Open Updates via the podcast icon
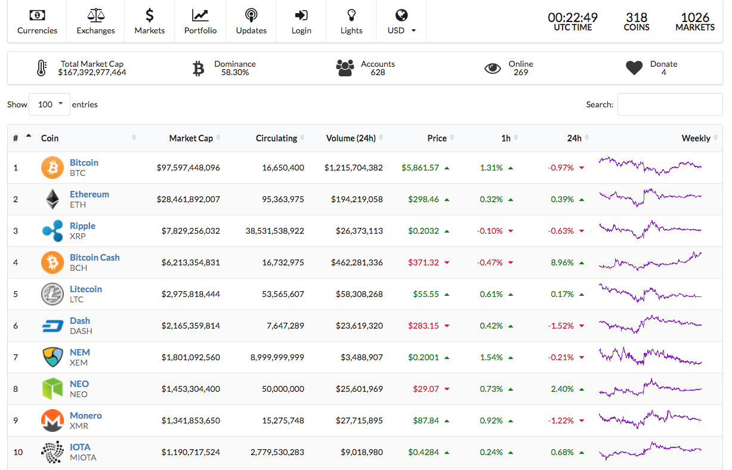The width and height of the screenshot is (732, 470). click(251, 15)
